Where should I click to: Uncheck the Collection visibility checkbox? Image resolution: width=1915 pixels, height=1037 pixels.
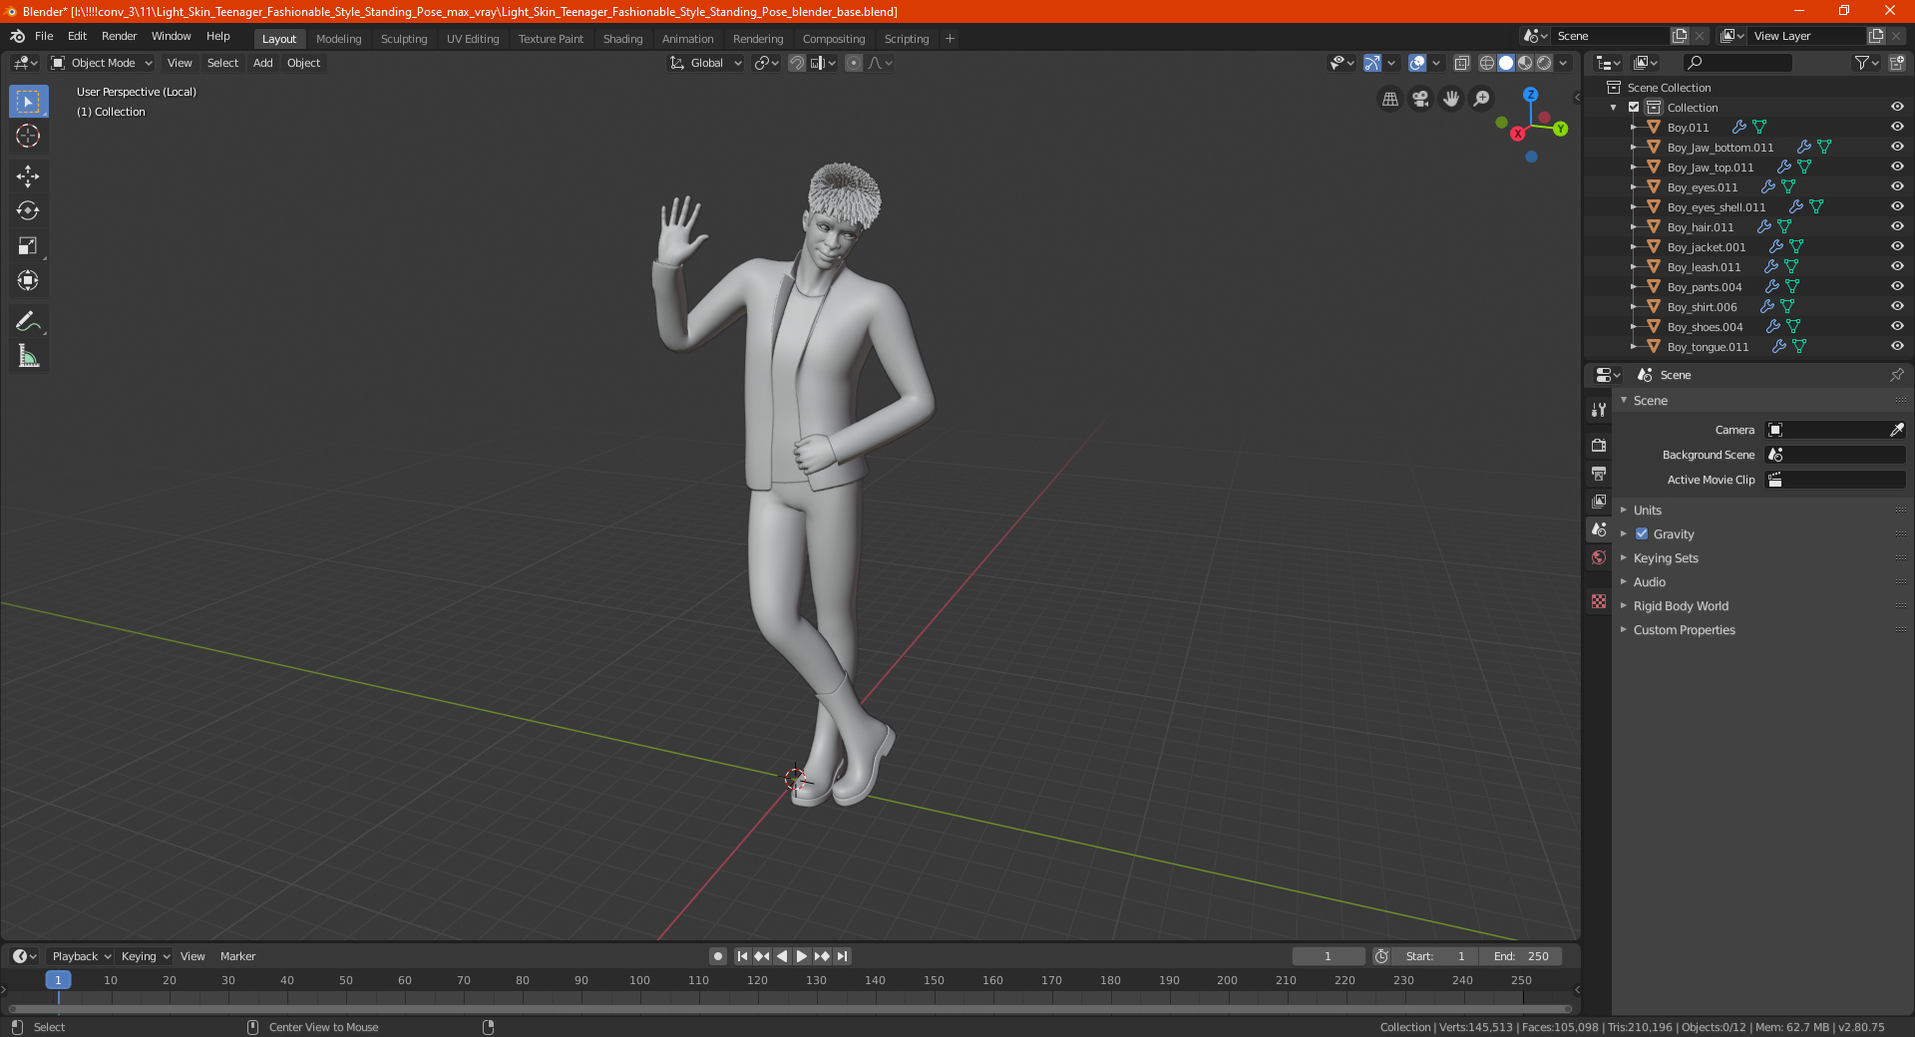tap(1634, 108)
